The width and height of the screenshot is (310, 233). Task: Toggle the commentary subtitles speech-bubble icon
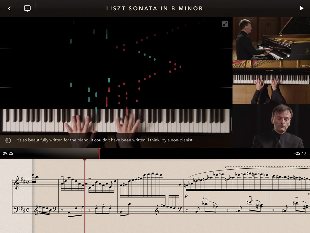[x=27, y=8]
